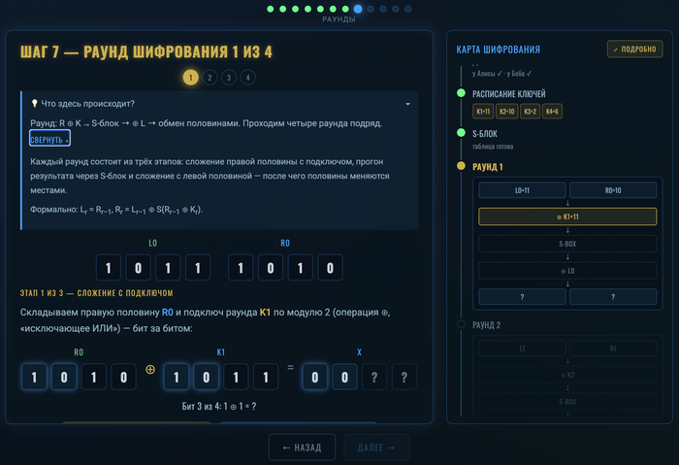Click the green S-блок timeline node
The image size is (679, 465).
click(461, 133)
